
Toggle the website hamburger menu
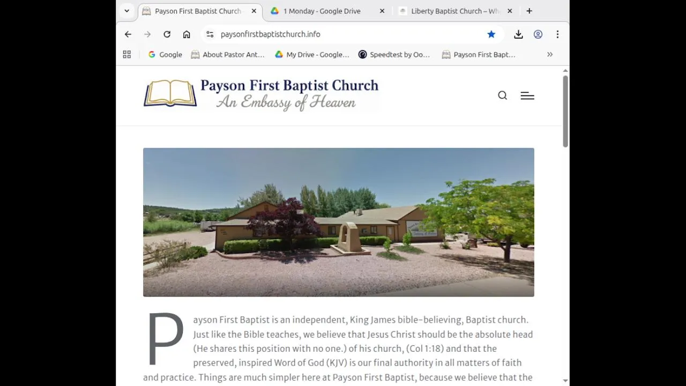point(527,95)
